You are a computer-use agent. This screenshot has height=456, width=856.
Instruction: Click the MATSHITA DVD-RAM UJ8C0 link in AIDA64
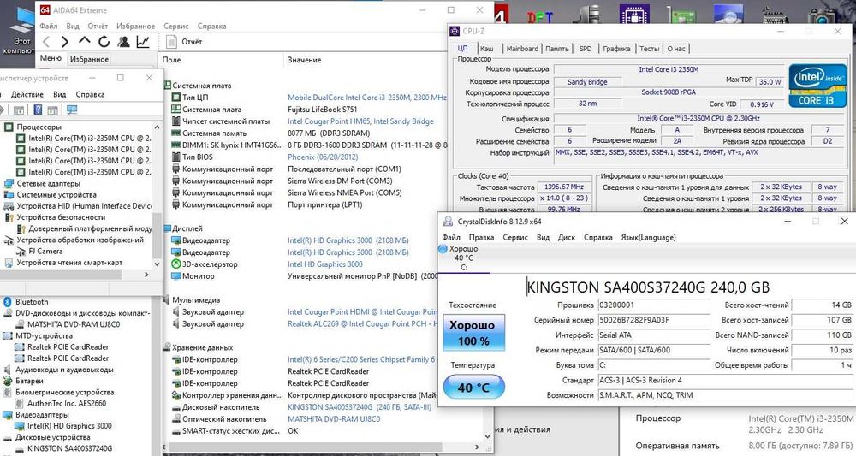pos(334,419)
